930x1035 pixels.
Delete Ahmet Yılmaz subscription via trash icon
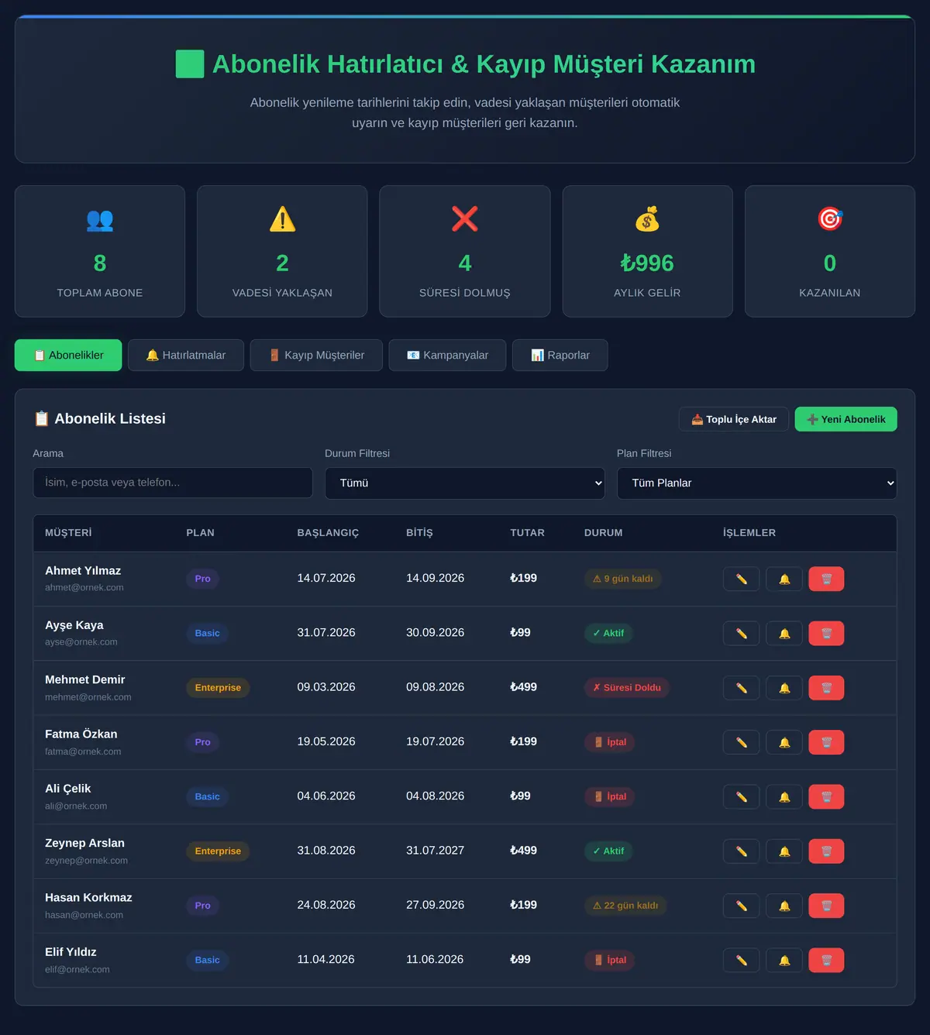826,579
